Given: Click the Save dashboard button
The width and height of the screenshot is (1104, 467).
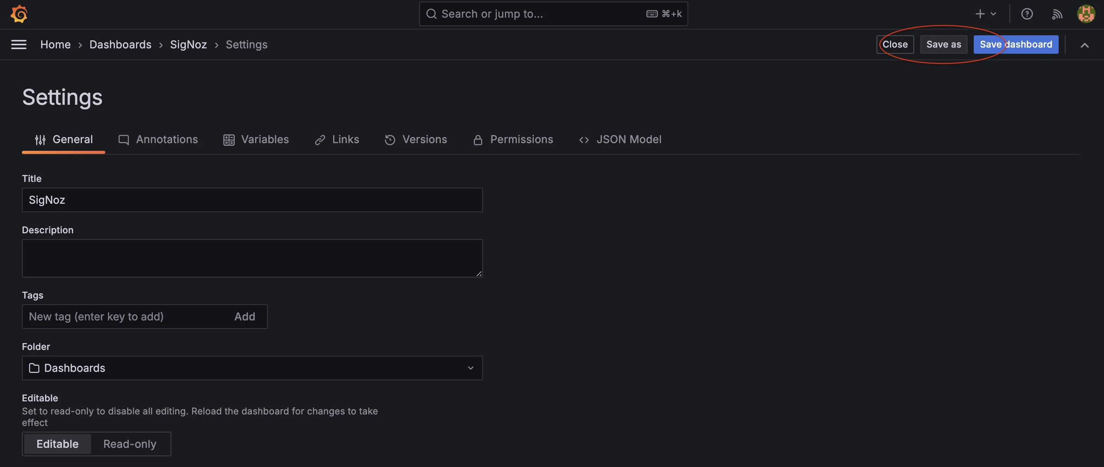Looking at the screenshot, I should pos(1016,45).
